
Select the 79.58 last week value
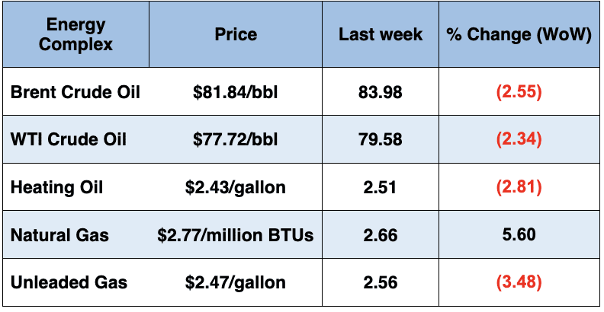[381, 140]
